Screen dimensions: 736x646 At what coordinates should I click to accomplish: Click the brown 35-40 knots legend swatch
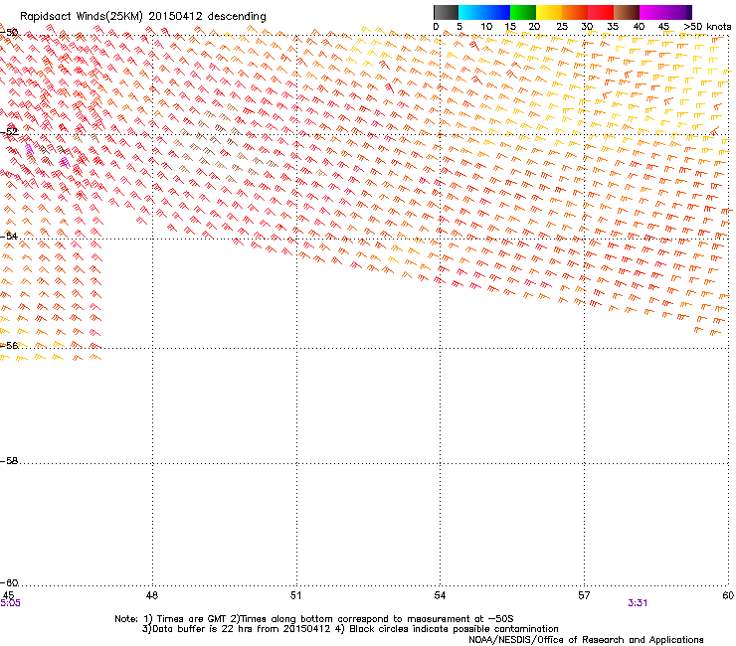(x=627, y=12)
